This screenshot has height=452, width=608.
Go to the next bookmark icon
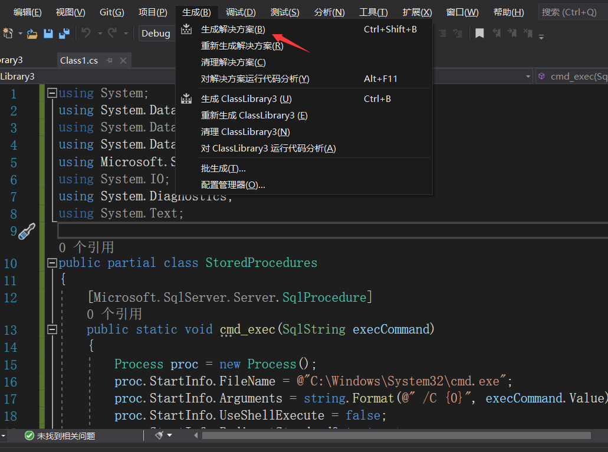pos(512,34)
